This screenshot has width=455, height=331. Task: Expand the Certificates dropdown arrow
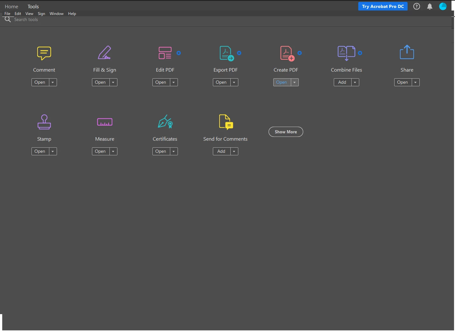[x=174, y=151]
